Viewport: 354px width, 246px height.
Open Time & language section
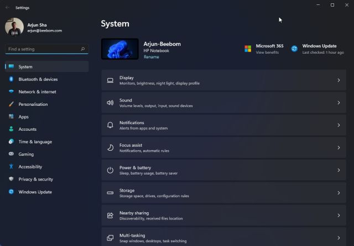click(x=46, y=141)
